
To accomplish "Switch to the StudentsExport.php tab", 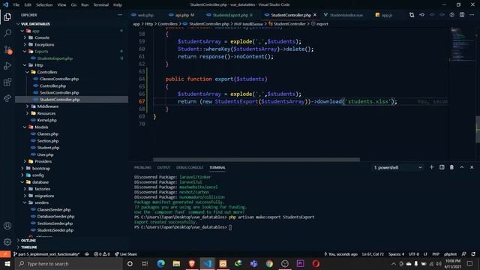I will (x=229, y=15).
